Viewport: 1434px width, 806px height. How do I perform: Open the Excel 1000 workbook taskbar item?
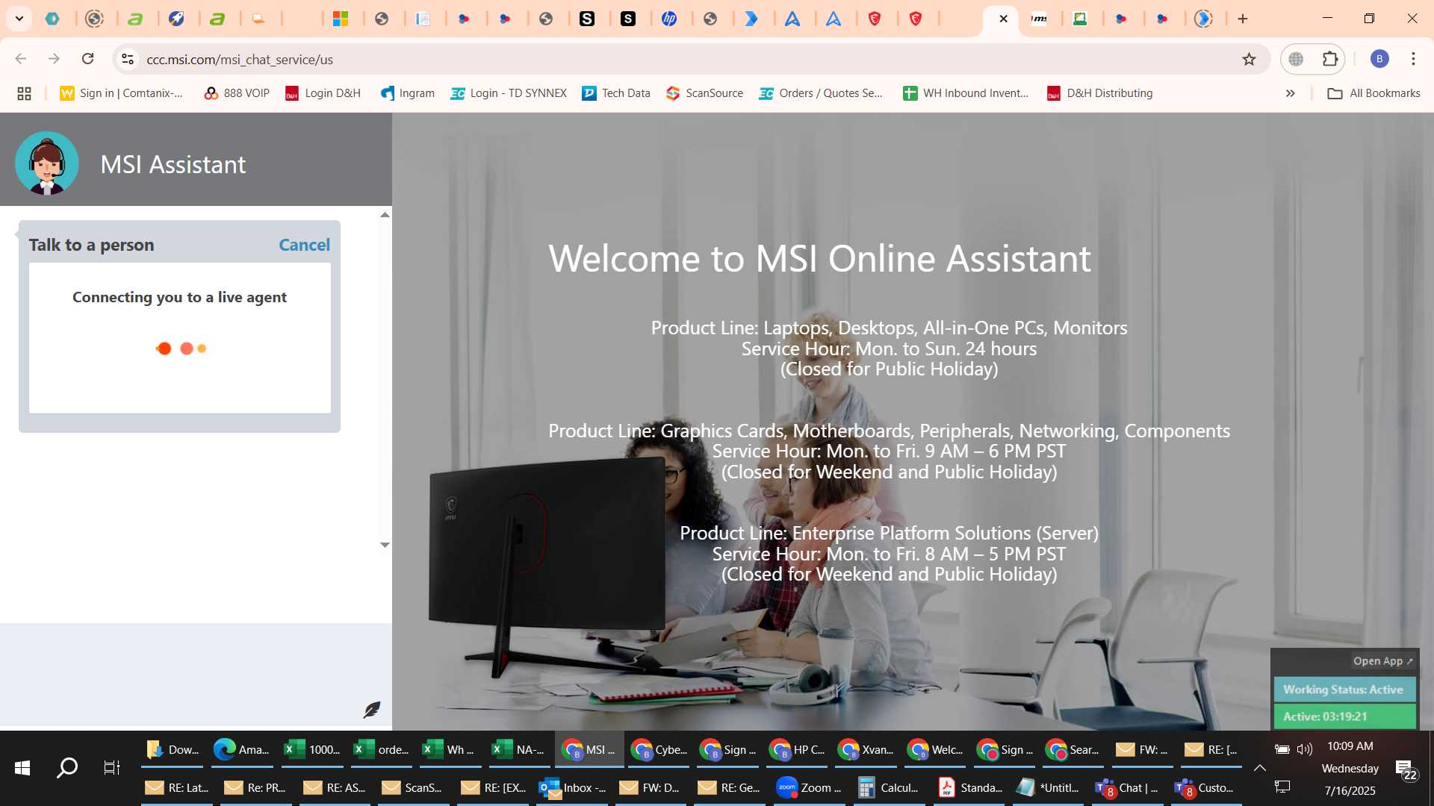(311, 750)
